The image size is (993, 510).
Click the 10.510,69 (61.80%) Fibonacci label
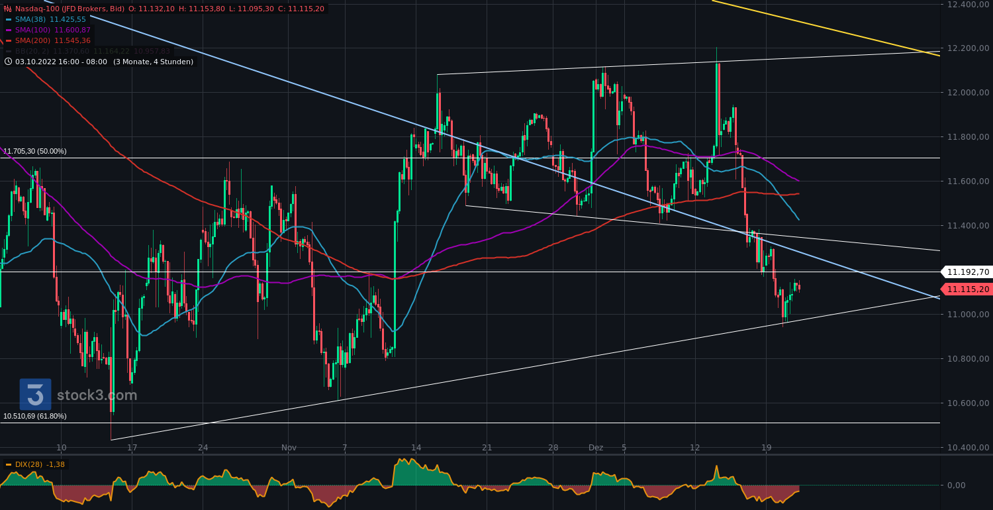click(x=34, y=416)
